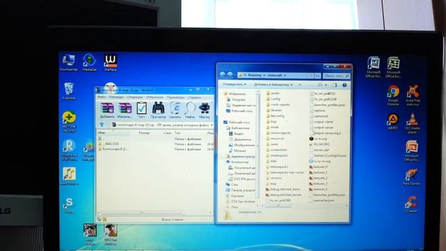
Task: Open the Справка menu in WinRAR
Action: 194,98
